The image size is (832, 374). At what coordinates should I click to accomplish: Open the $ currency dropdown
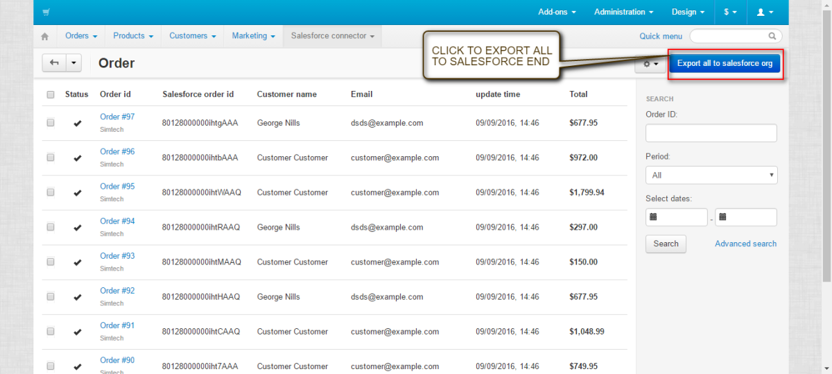[730, 12]
